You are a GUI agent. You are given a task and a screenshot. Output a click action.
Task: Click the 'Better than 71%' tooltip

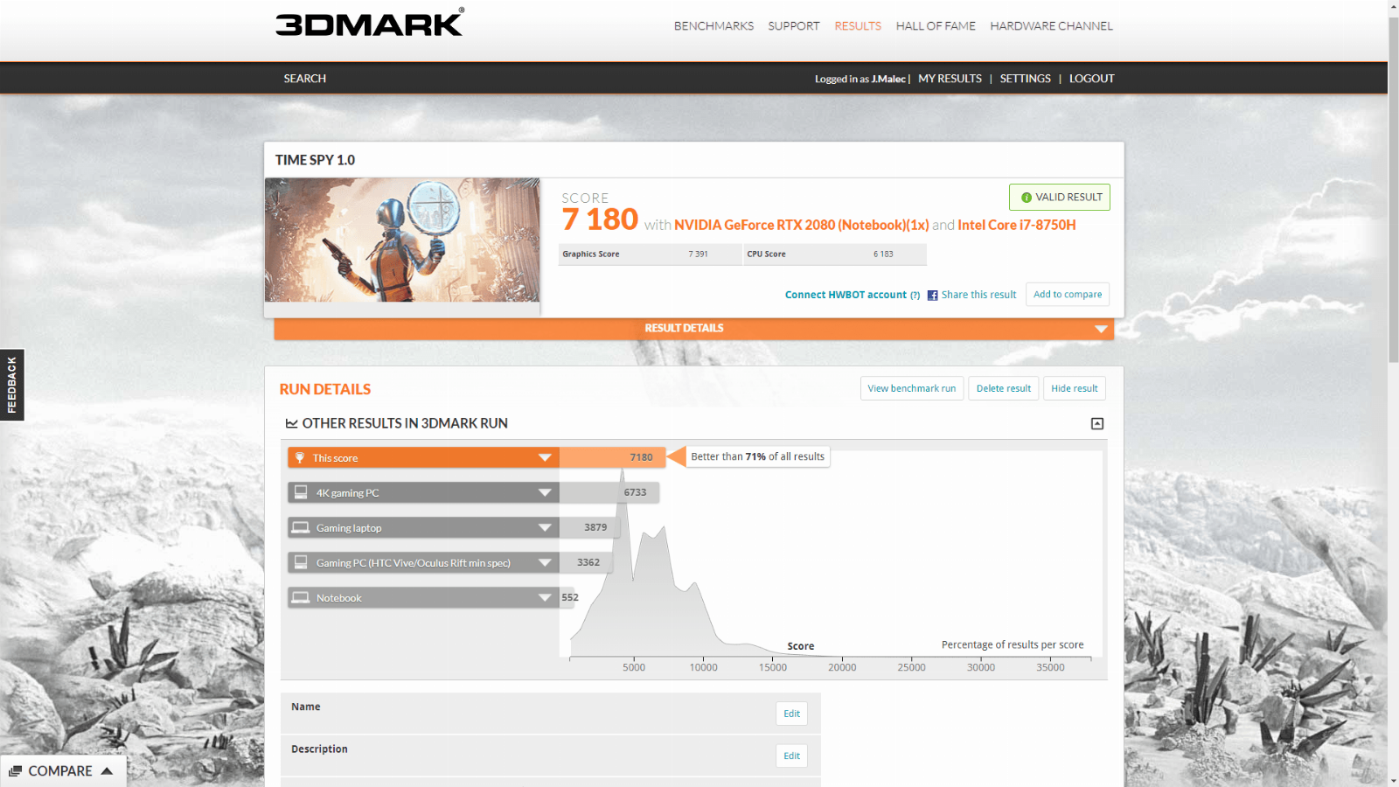[x=758, y=456]
